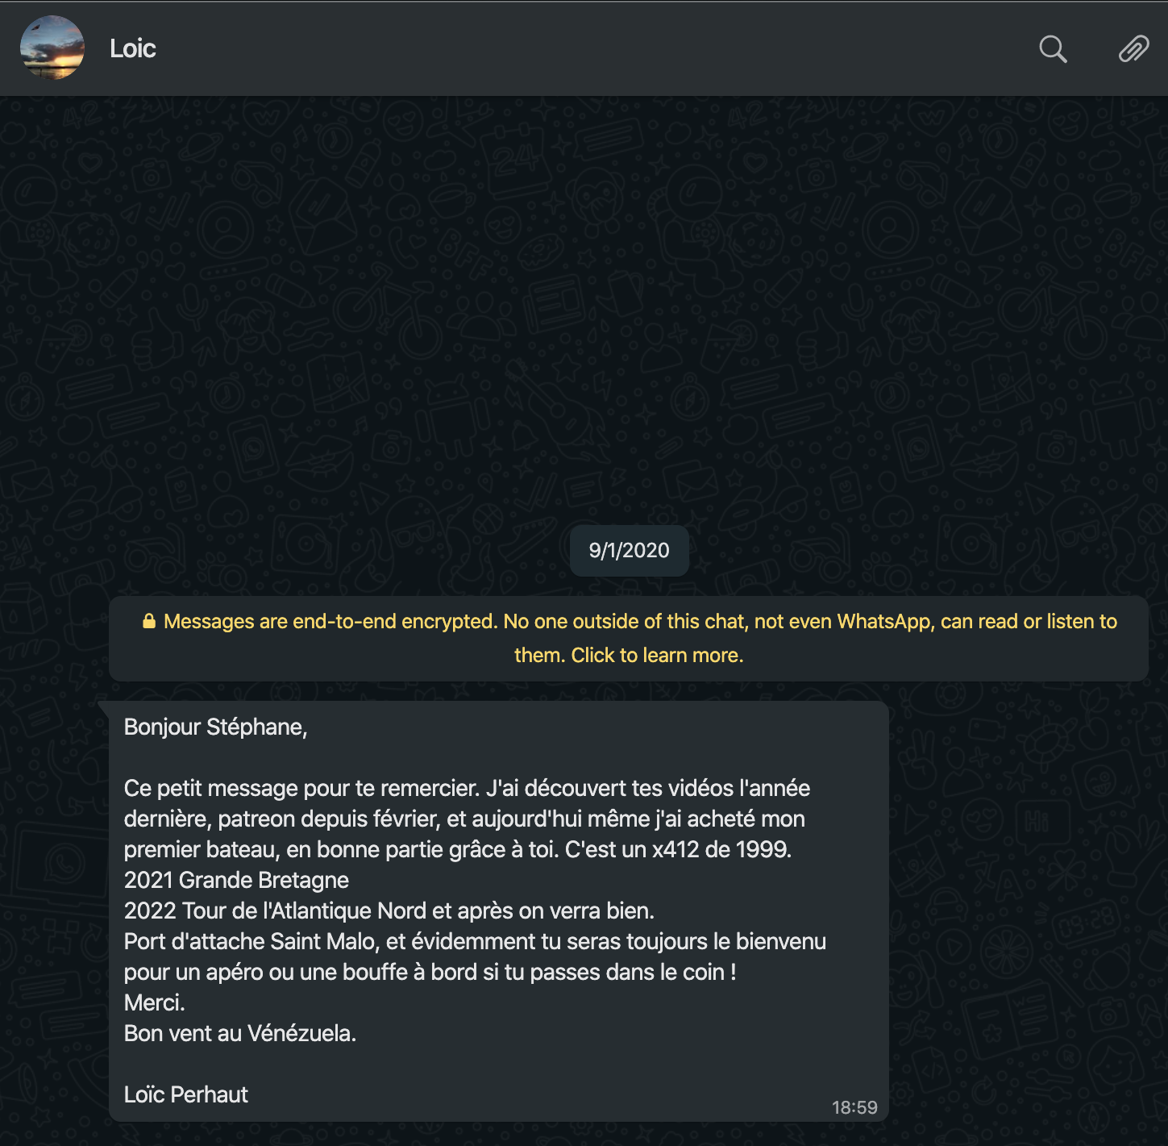This screenshot has height=1146, width=1168.
Task: Click the contact name Loic in header
Action: click(x=133, y=48)
